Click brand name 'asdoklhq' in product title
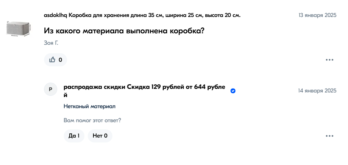Viewport: 348px width, 165px height. [x=56, y=15]
